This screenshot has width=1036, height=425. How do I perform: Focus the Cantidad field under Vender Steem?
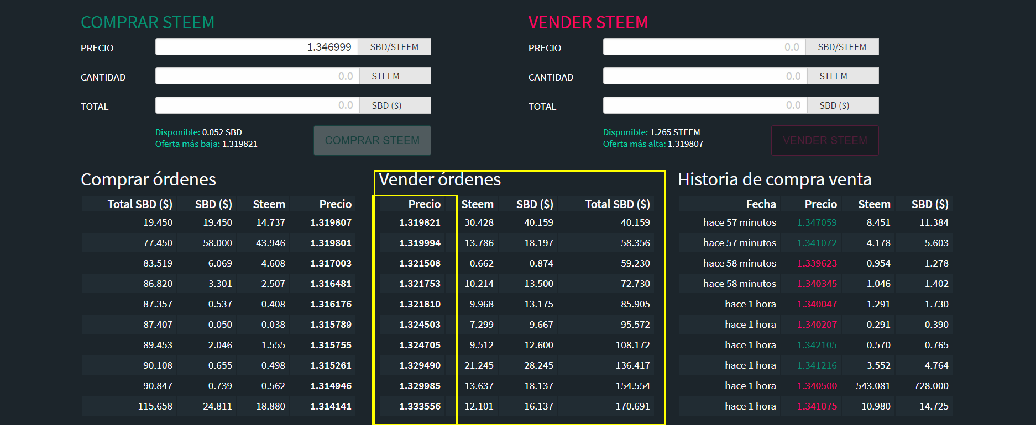[705, 76]
